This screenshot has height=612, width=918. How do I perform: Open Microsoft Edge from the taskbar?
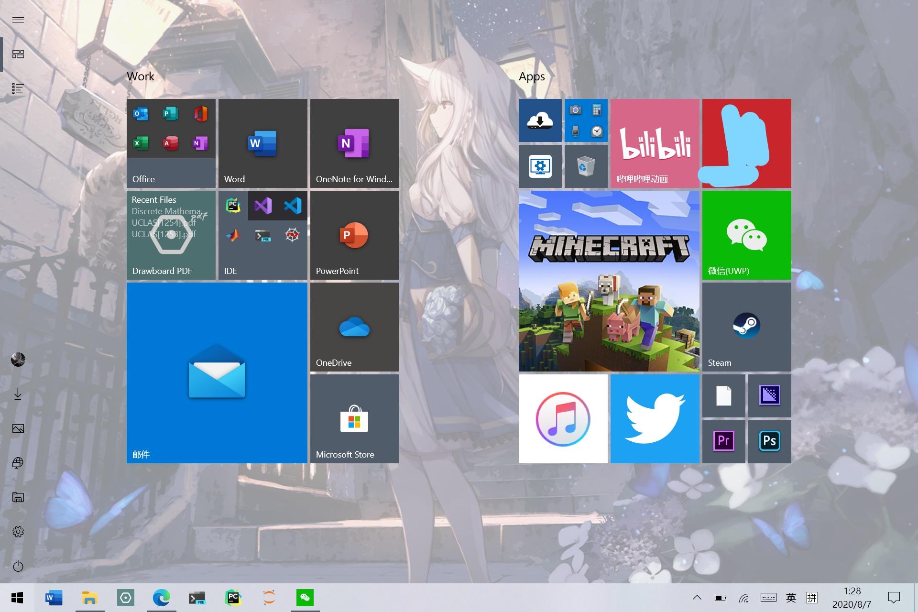point(161,597)
